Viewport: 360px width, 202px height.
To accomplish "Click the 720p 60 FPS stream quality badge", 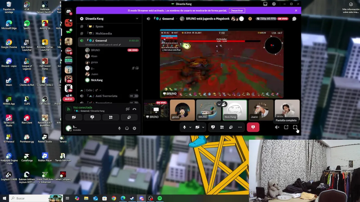I will (x=266, y=19).
